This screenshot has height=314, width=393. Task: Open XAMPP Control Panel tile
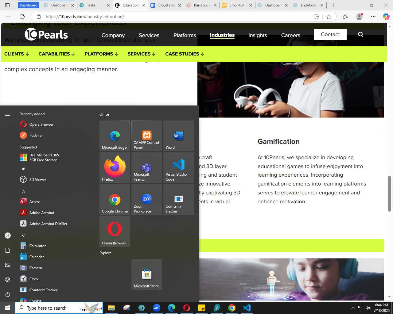click(147, 136)
